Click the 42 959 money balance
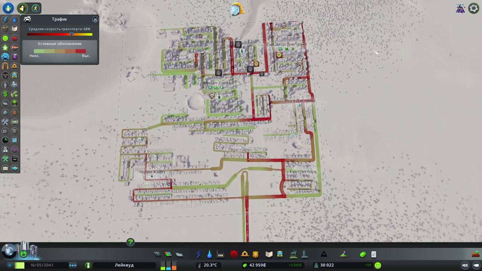The width and height of the screenshot is (482, 271). click(258, 265)
